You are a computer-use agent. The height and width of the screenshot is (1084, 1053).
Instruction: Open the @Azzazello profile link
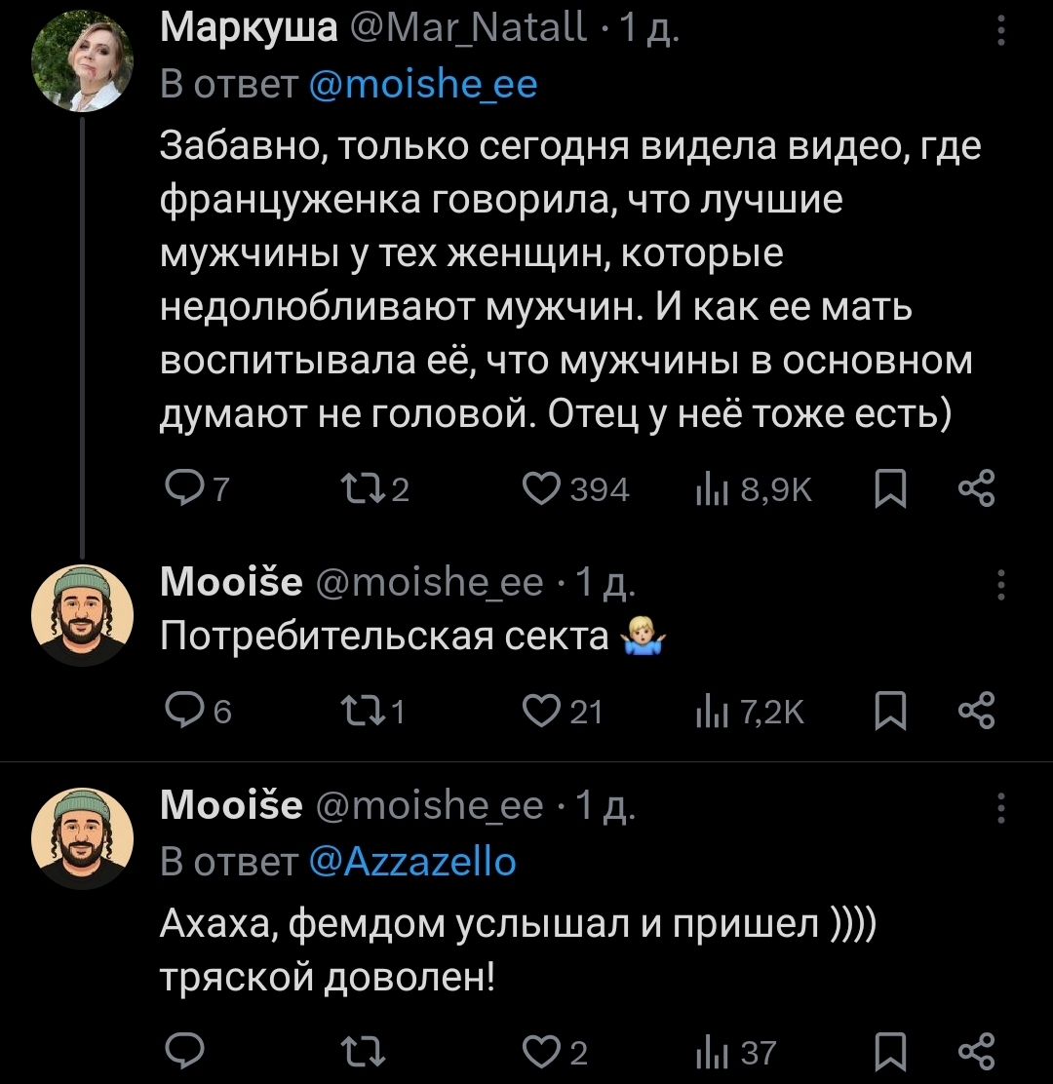[411, 861]
